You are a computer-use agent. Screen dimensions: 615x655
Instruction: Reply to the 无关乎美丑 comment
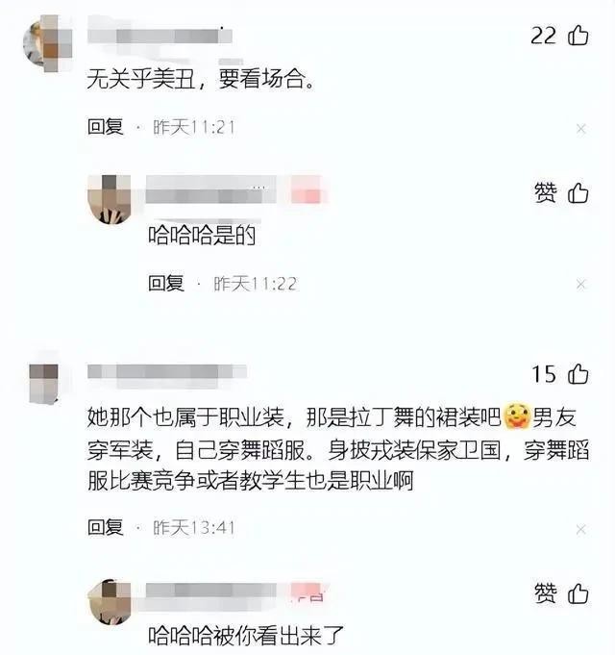106,127
